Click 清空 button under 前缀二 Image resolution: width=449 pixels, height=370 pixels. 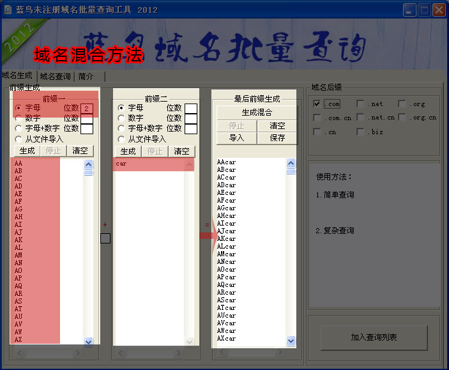point(181,151)
